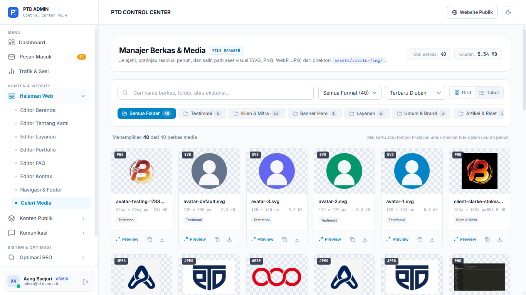The height and width of the screenshot is (295, 526).
Task: Filter by the Testimoni folder
Action: click(202, 113)
